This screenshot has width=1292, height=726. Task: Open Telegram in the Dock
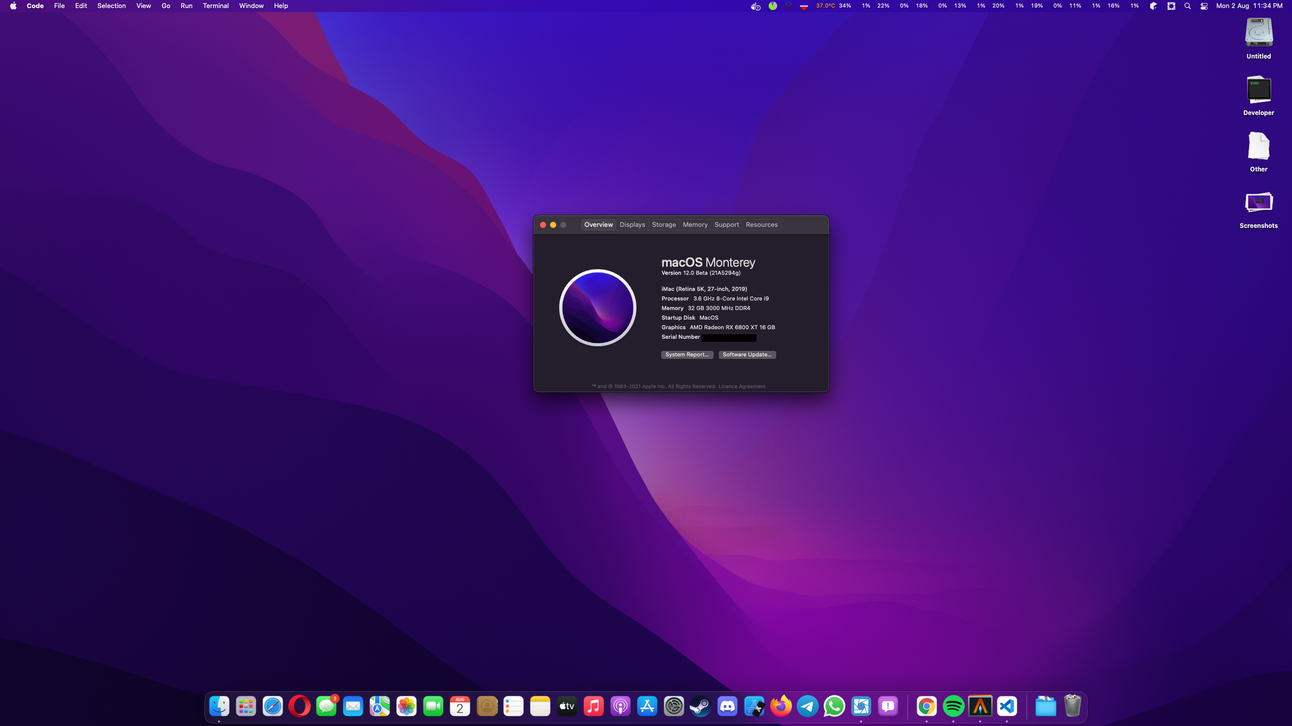[x=807, y=706]
